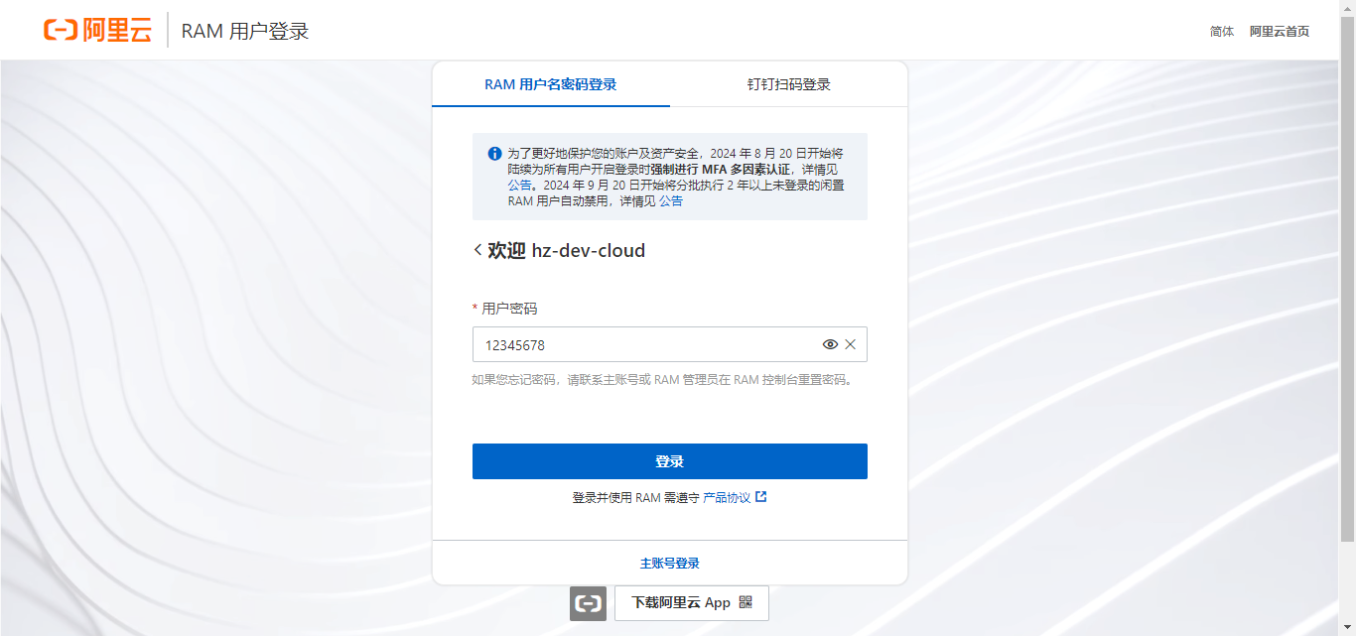Open the 公告 link about MFA 多因素认证
The width and height of the screenshot is (1356, 636).
(519, 185)
